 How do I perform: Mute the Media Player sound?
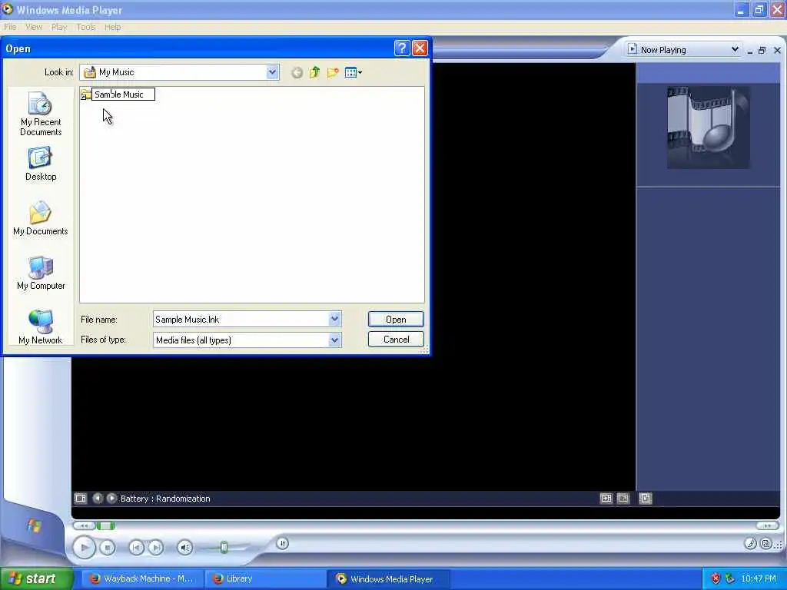[x=185, y=547]
